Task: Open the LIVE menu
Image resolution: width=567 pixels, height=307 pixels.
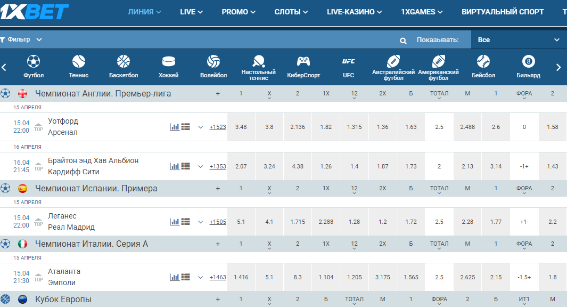Action: (x=191, y=12)
